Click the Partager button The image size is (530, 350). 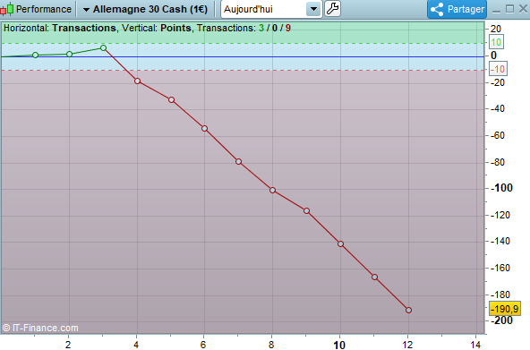tap(457, 9)
